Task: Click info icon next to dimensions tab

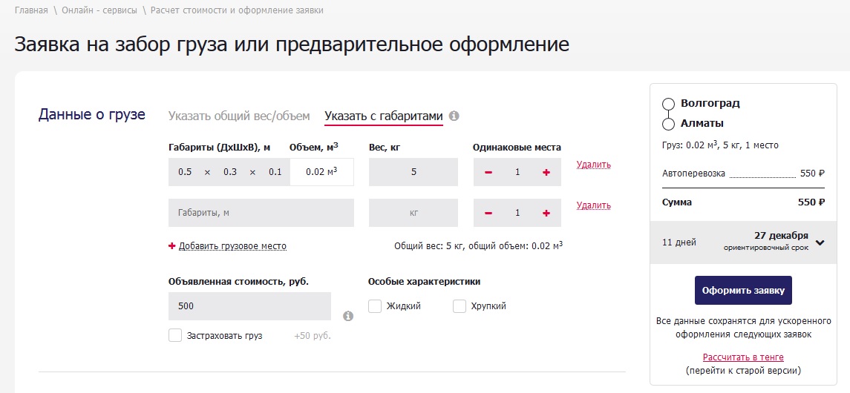Action: click(454, 116)
